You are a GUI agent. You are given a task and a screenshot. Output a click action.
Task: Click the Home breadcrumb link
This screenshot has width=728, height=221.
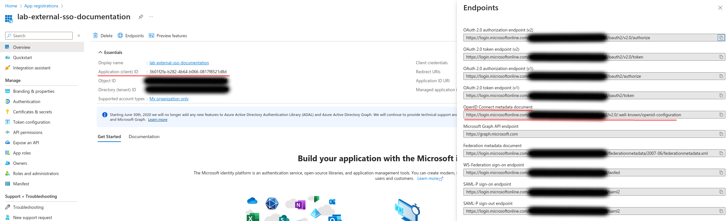[11, 6]
